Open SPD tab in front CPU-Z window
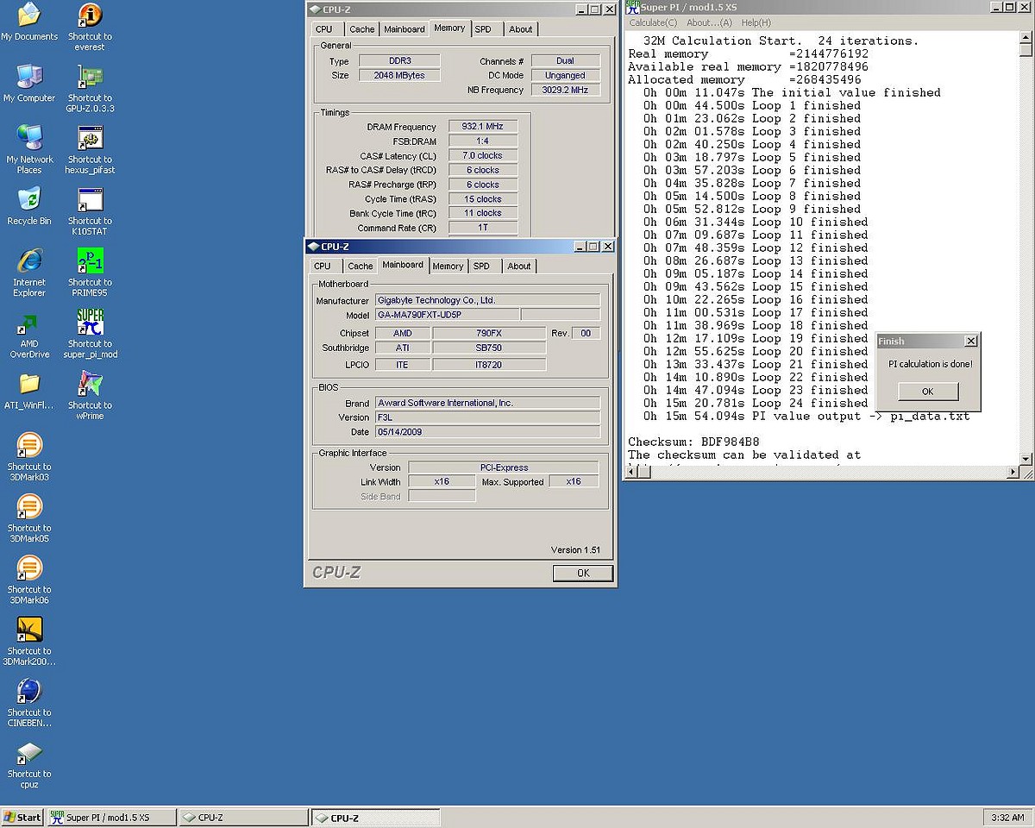The image size is (1035, 828). click(x=481, y=267)
